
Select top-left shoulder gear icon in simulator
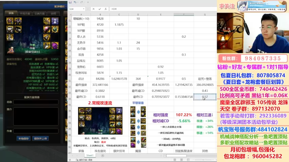tap(10, 21)
